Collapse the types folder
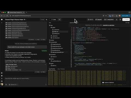 pyautogui.click(x=51, y=63)
